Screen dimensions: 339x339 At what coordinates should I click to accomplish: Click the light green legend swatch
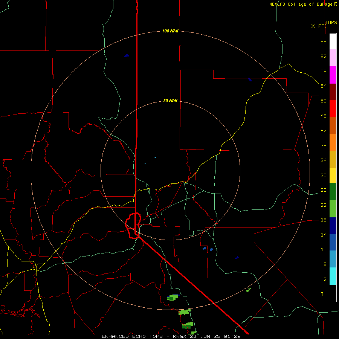pos(333,208)
